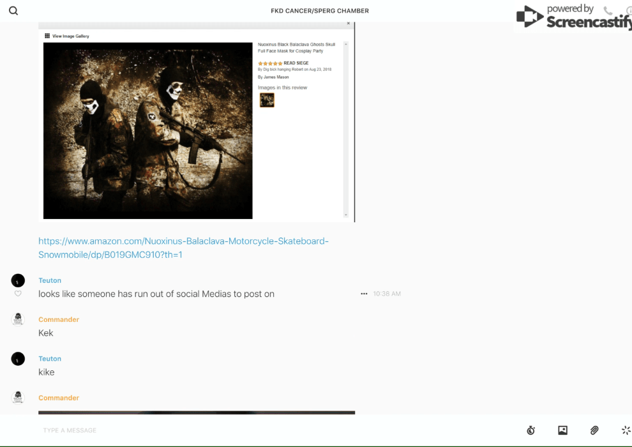Click the add picture icon

pos(562,430)
